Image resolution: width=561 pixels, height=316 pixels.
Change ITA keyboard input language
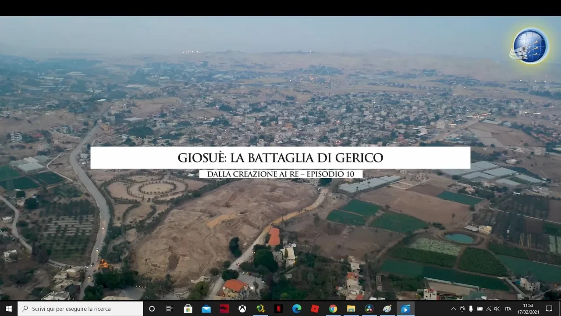508,309
